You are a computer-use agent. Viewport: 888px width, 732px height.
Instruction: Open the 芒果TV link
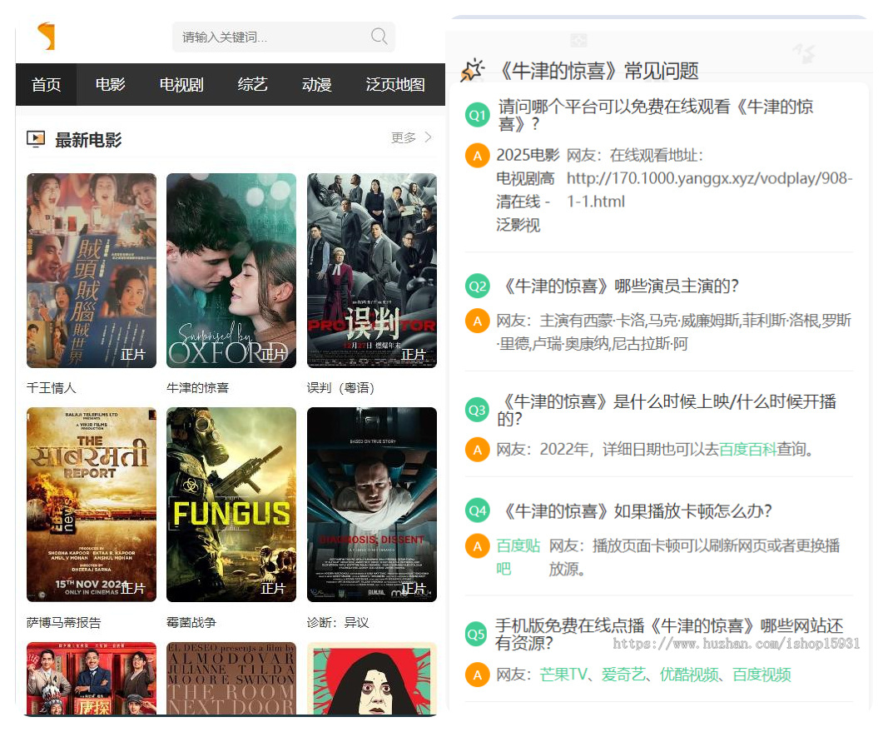(x=563, y=675)
